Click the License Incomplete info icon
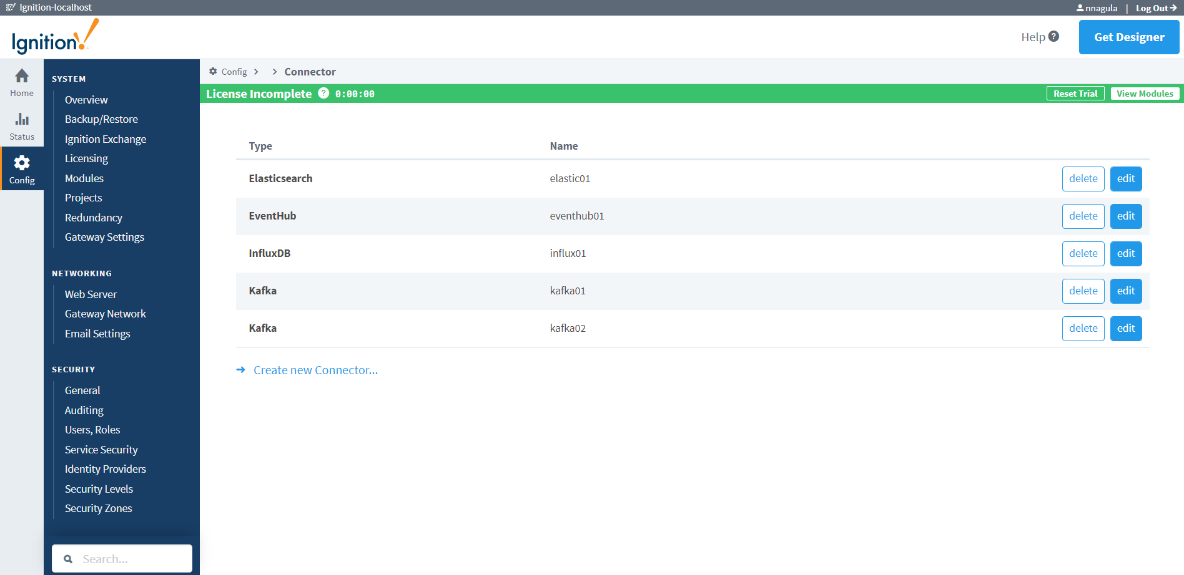Image resolution: width=1184 pixels, height=575 pixels. click(x=323, y=93)
